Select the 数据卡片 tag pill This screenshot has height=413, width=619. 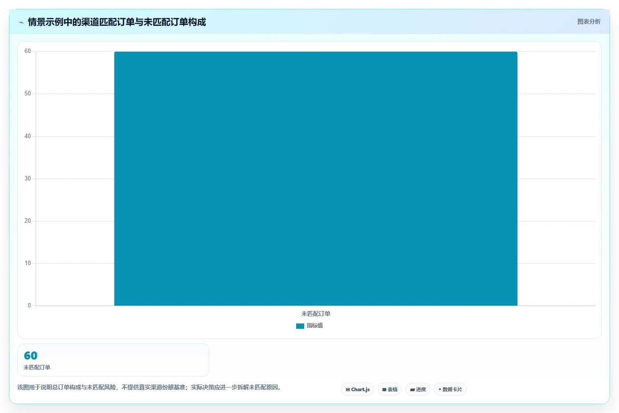450,389
